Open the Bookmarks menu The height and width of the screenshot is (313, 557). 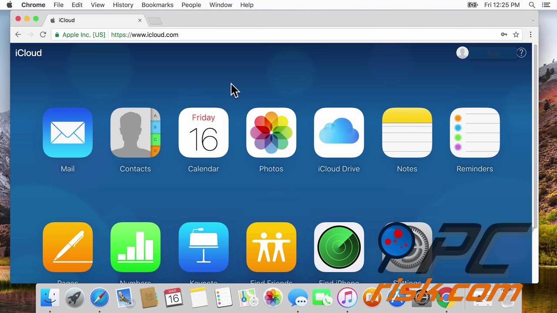(x=158, y=5)
